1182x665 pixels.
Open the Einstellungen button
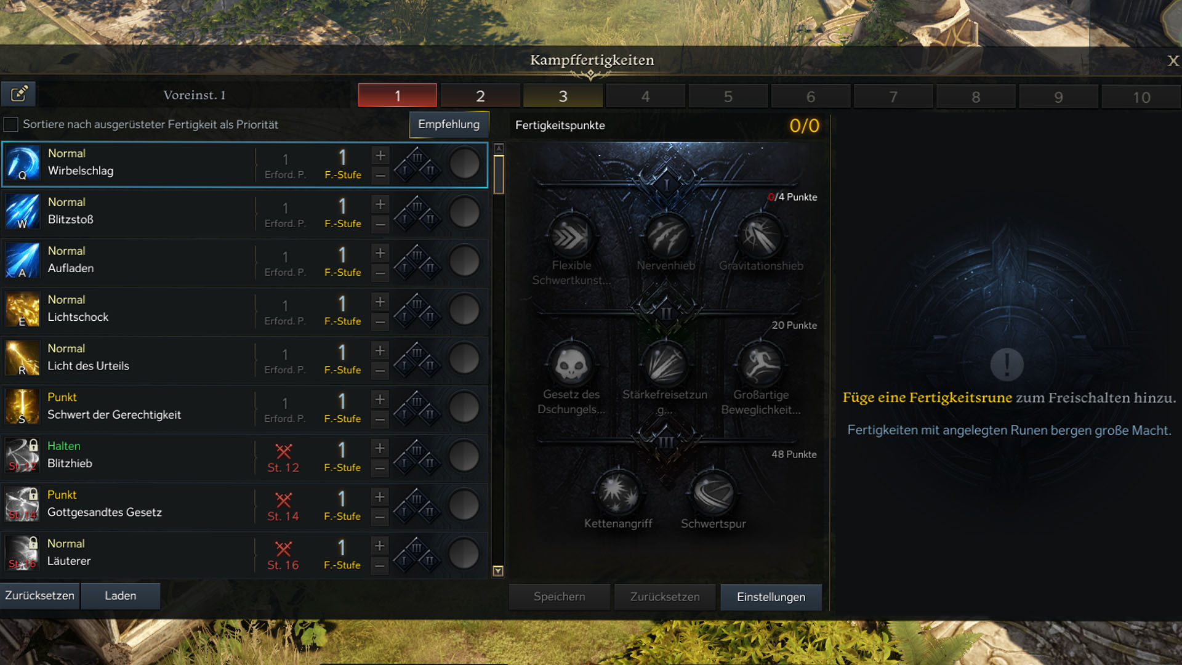coord(771,597)
